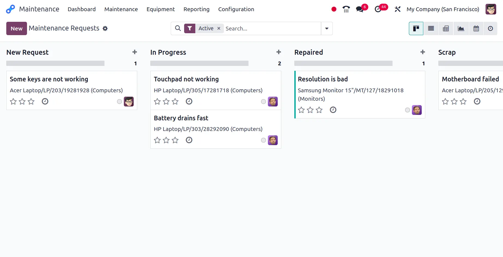The height and width of the screenshot is (257, 503).
Task: Go to the Dashboard menu
Action: (x=82, y=9)
